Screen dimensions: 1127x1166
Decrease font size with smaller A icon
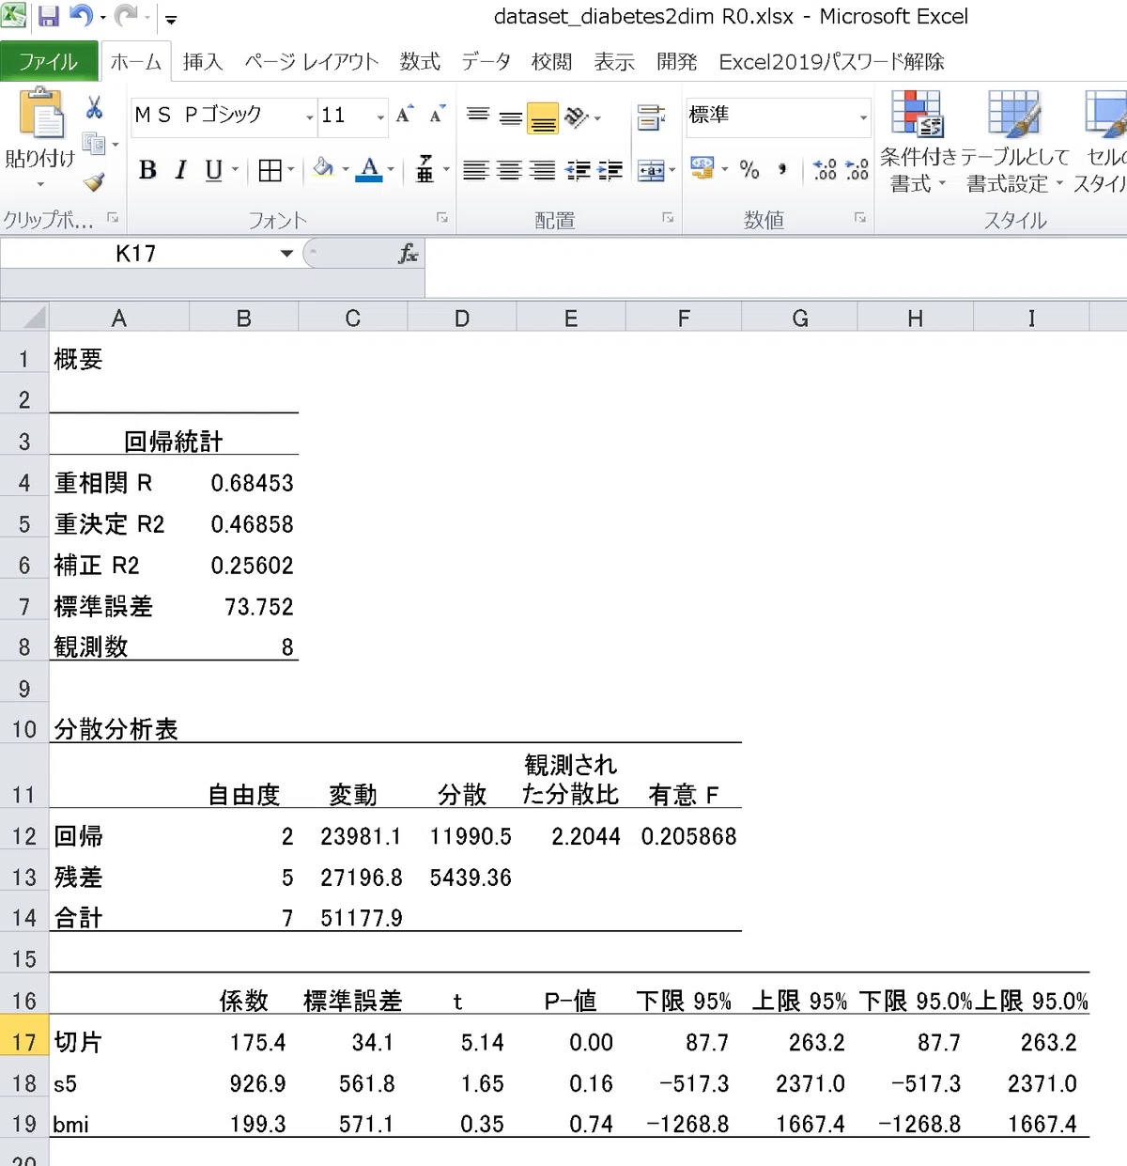(x=437, y=115)
